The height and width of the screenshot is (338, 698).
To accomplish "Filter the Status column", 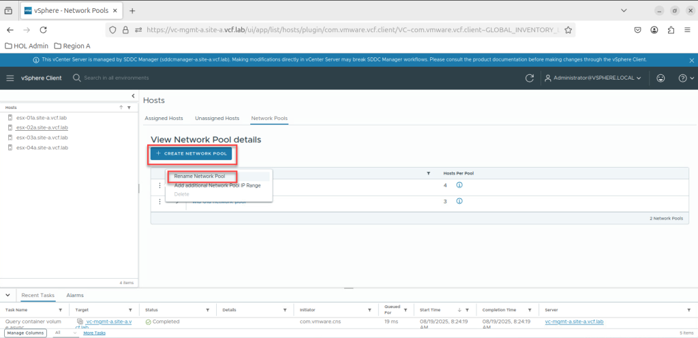I will pyautogui.click(x=207, y=309).
